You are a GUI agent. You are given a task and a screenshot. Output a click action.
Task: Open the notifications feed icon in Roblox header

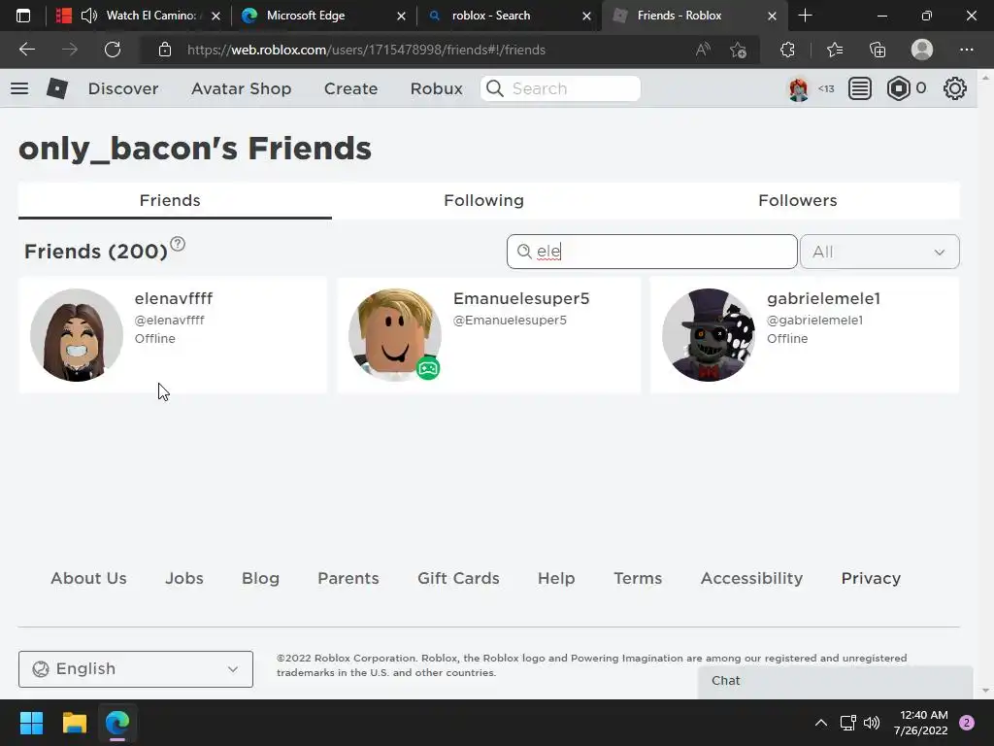pyautogui.click(x=860, y=88)
